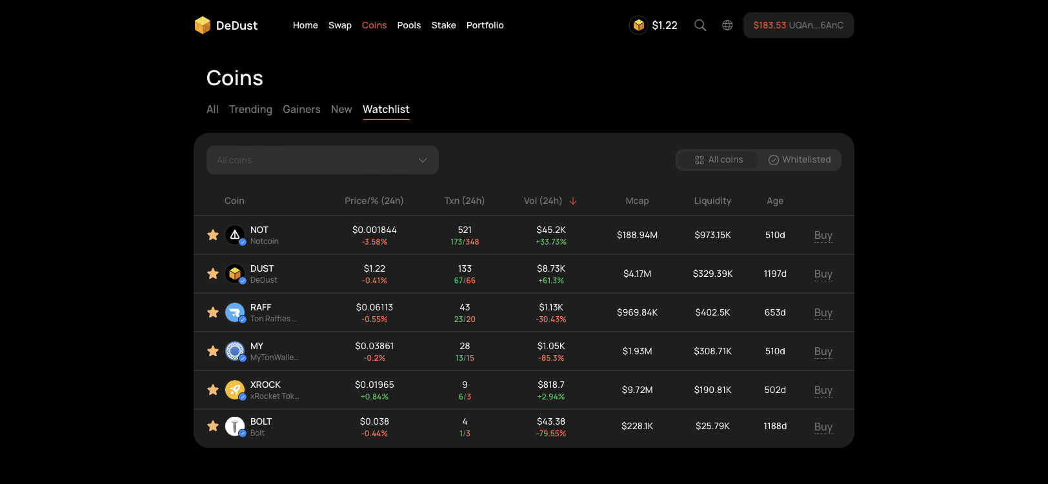Click the RAFF liquidity $402.5K
The image size is (1048, 484).
click(713, 312)
